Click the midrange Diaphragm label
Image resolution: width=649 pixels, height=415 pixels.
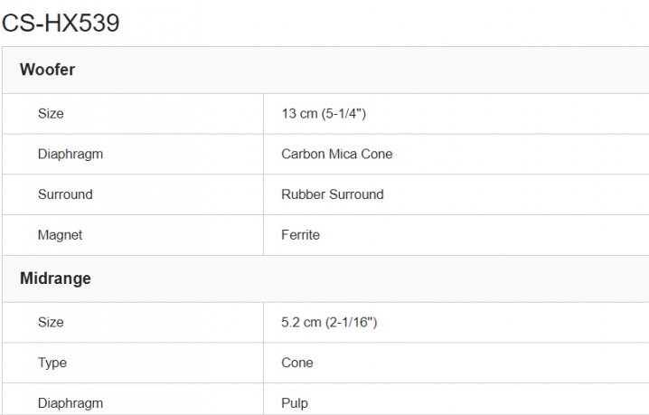pyautogui.click(x=71, y=403)
